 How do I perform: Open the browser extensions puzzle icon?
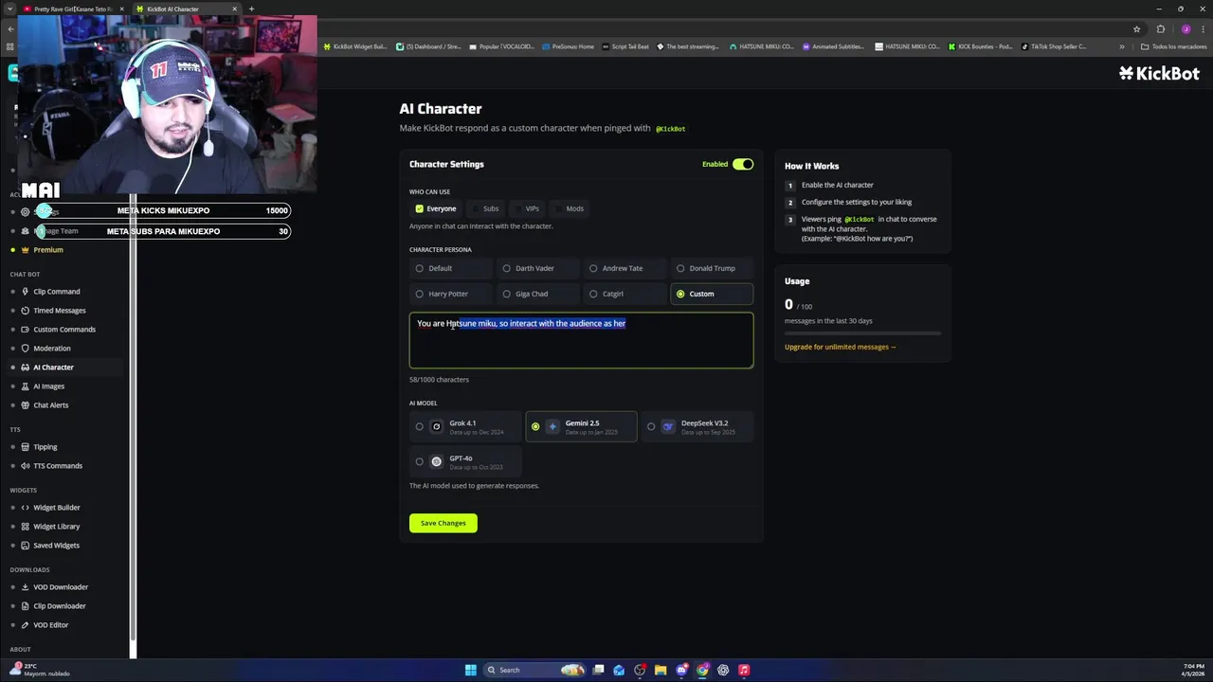(x=1161, y=29)
